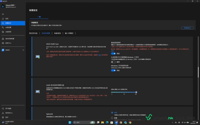This screenshot has width=200, height=125.
Task: Open the weather widget on the taskbar
Action: (8, 122)
